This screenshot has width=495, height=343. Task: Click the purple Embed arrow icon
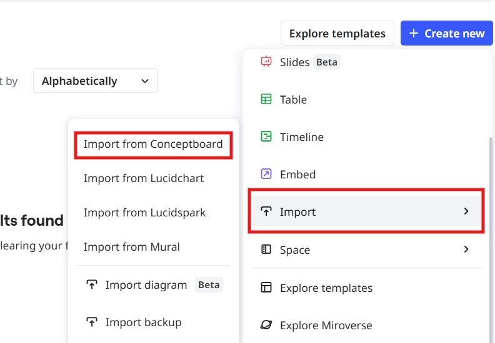[266, 174]
